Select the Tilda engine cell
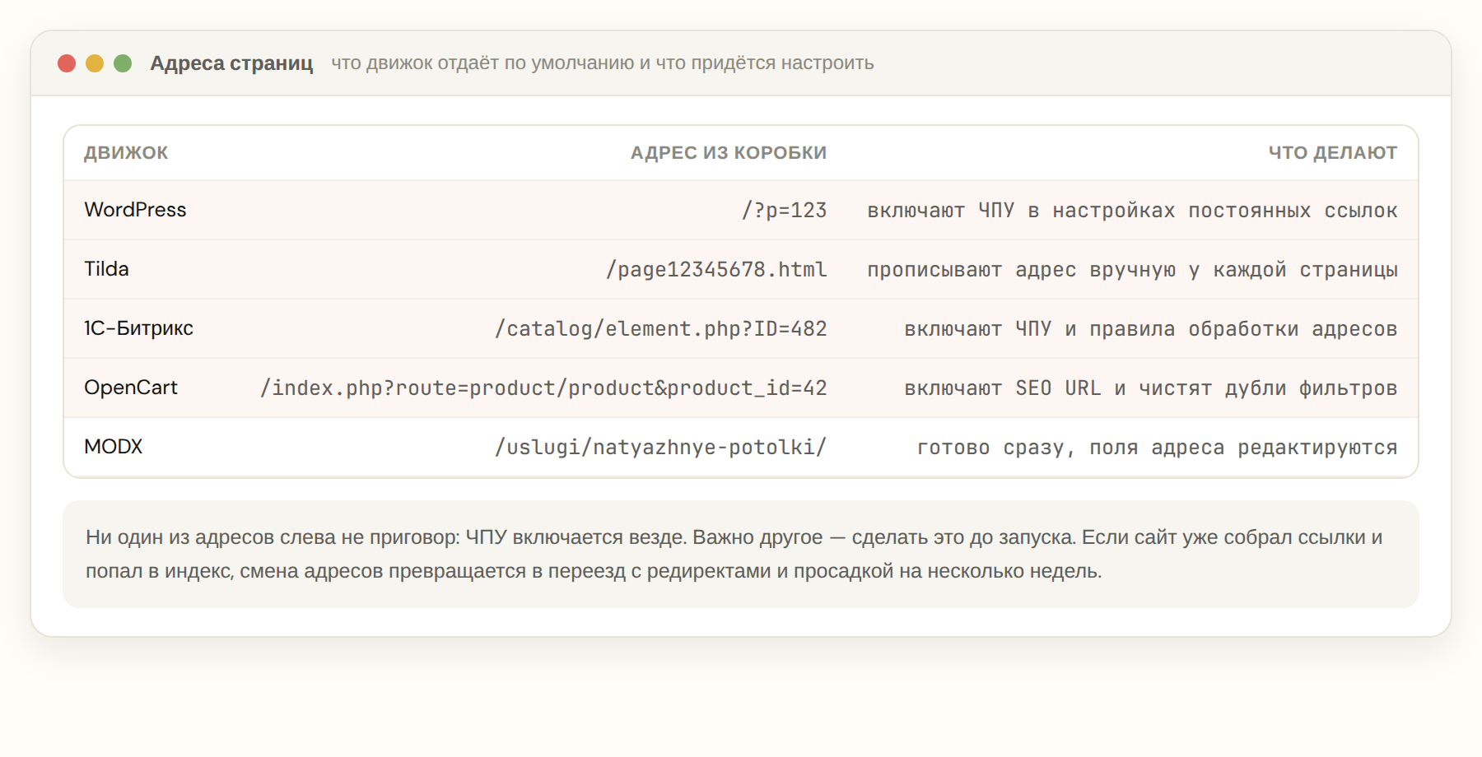The height and width of the screenshot is (757, 1482). (x=106, y=269)
